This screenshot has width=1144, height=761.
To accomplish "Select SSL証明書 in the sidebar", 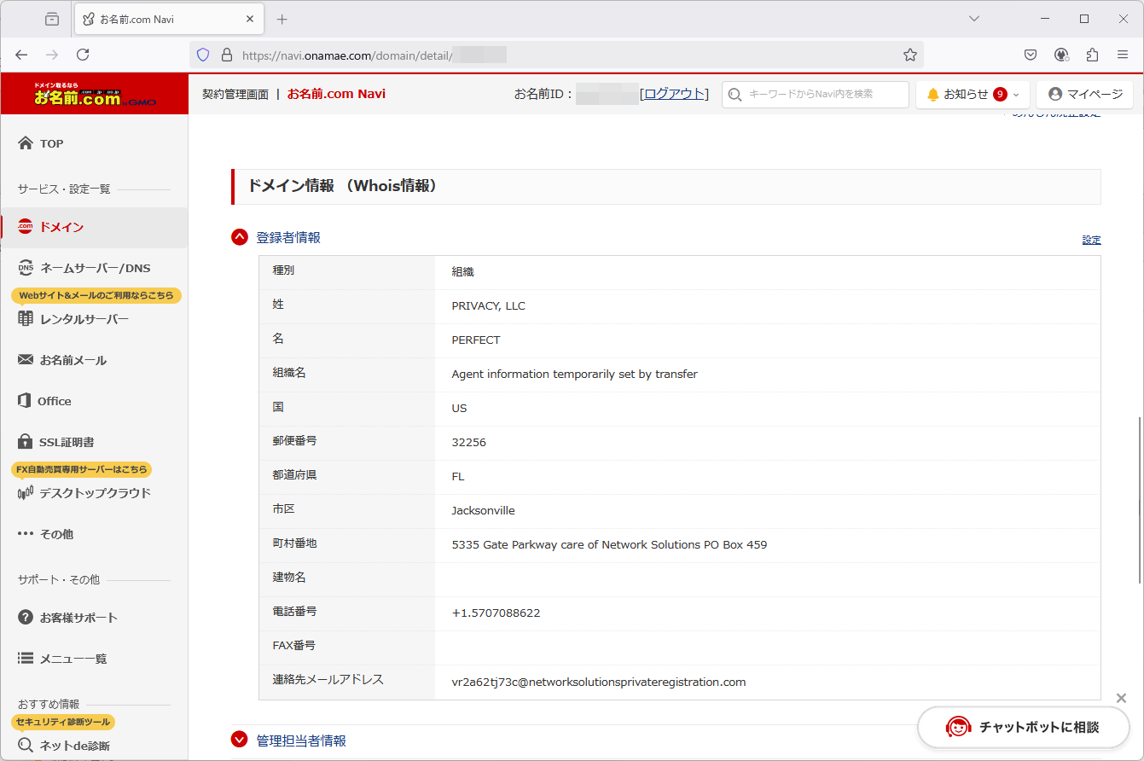I will coord(66,442).
